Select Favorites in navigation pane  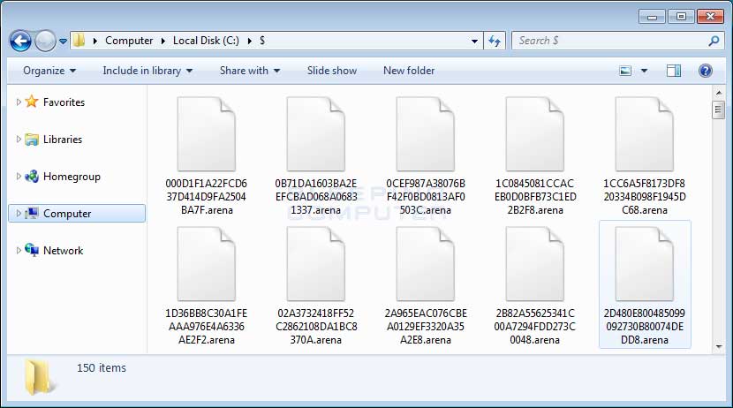tap(64, 102)
